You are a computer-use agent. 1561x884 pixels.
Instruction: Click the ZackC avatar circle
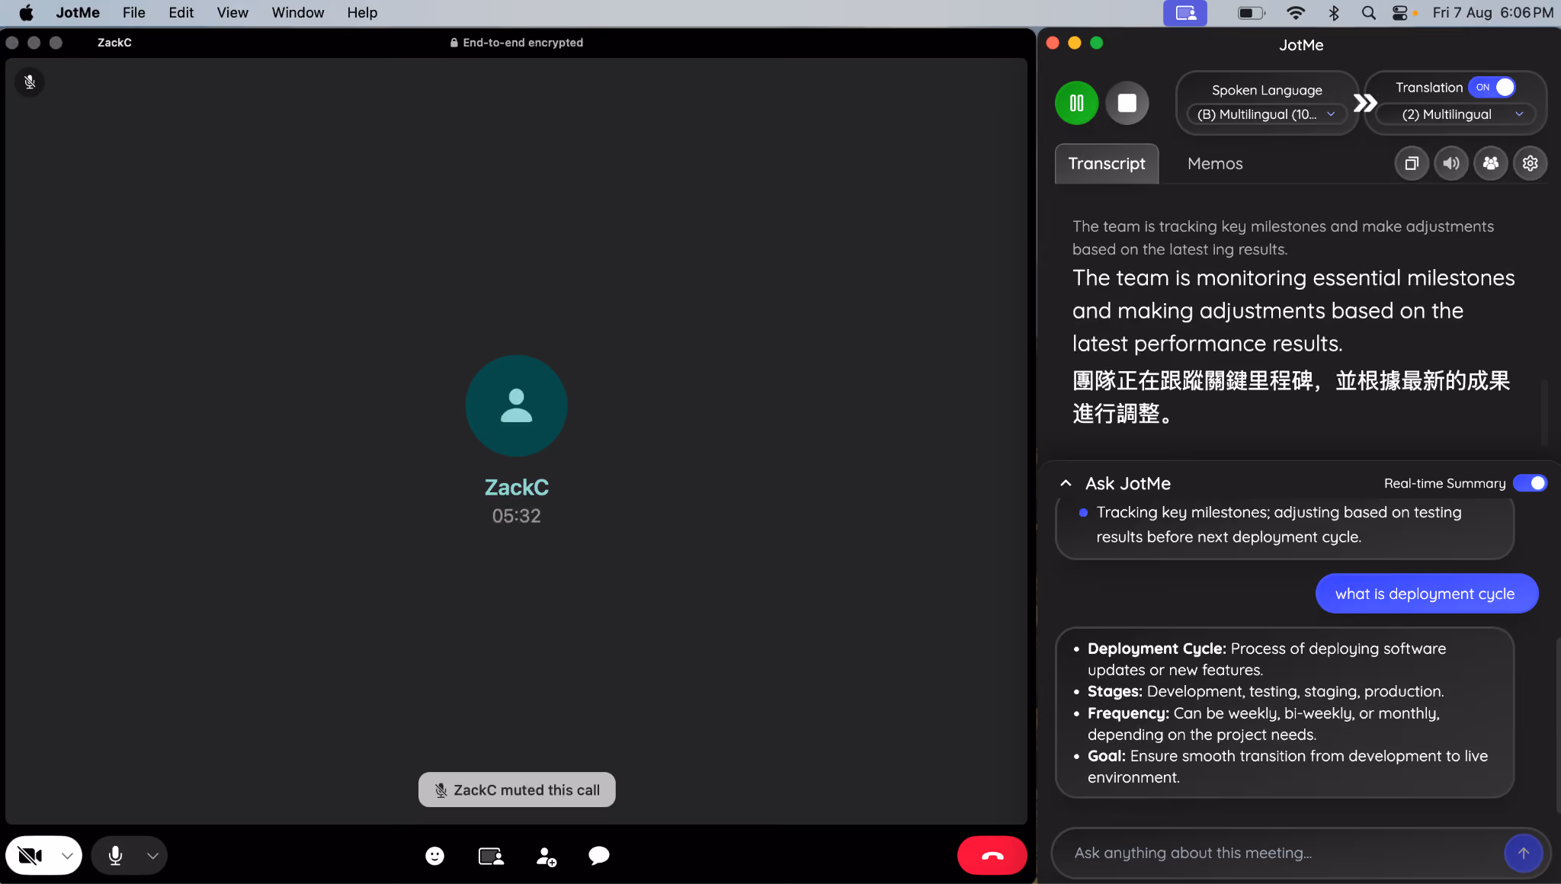pos(517,405)
